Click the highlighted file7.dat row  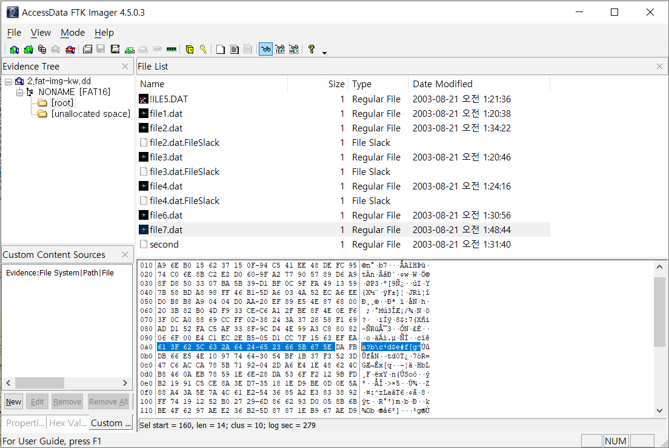coord(344,230)
